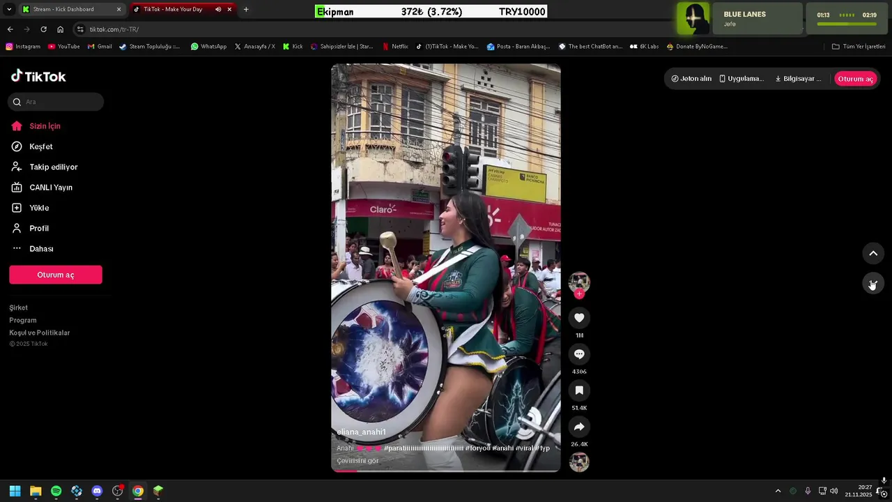Click the Uygulama get app button
Screen dimensions: 892x502
(x=741, y=79)
